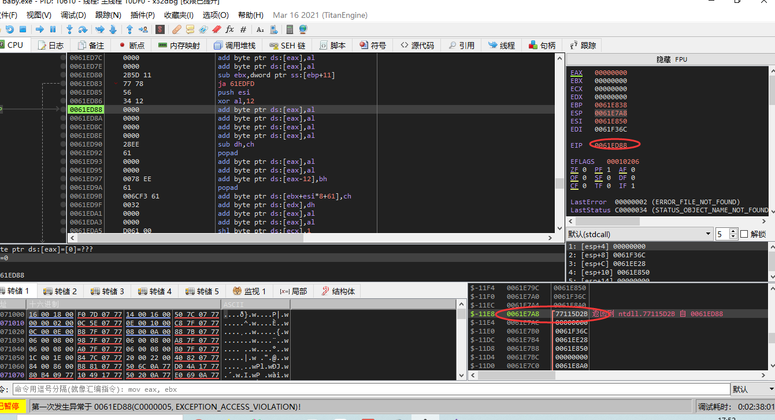Click the Step Into toolbar icon
The height and width of the screenshot is (420, 775).
[x=70, y=29]
